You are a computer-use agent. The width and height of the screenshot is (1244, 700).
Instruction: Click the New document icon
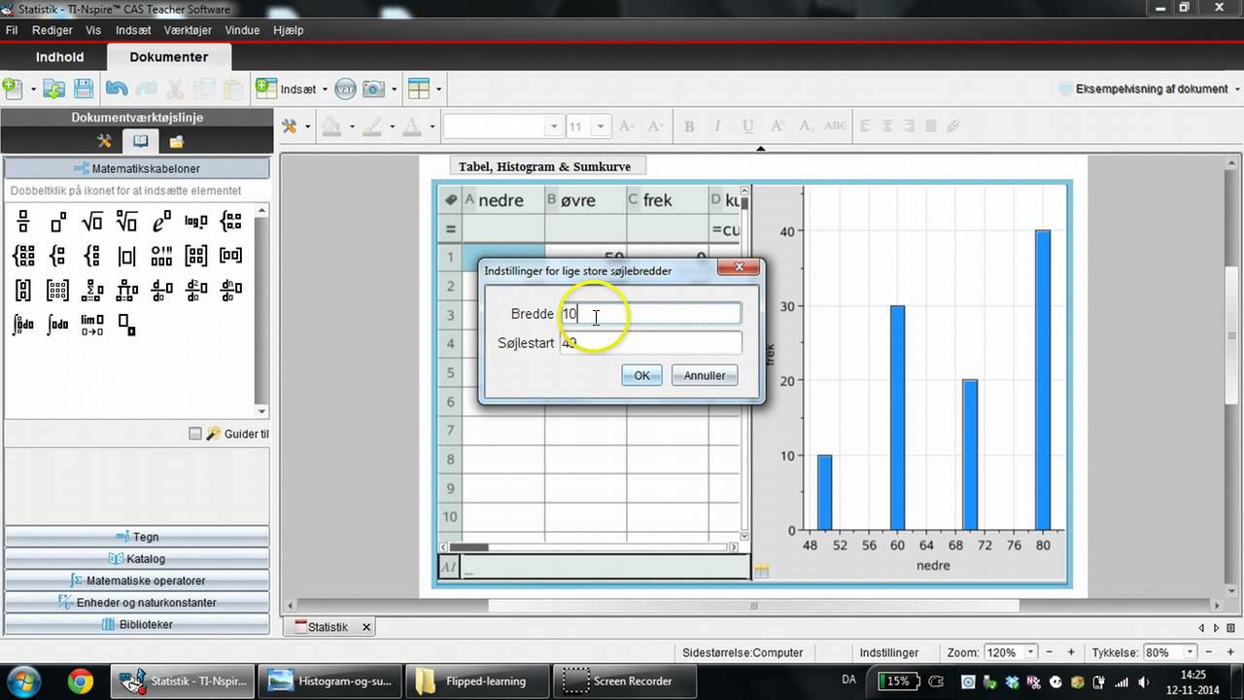tap(13, 88)
